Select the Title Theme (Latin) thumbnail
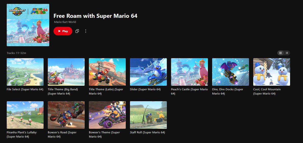303x143 pixels. pos(107,72)
